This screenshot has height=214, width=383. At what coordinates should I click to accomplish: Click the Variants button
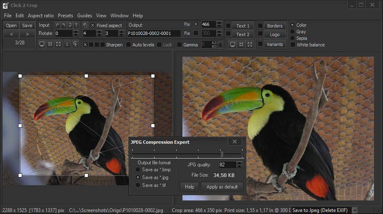click(x=275, y=44)
